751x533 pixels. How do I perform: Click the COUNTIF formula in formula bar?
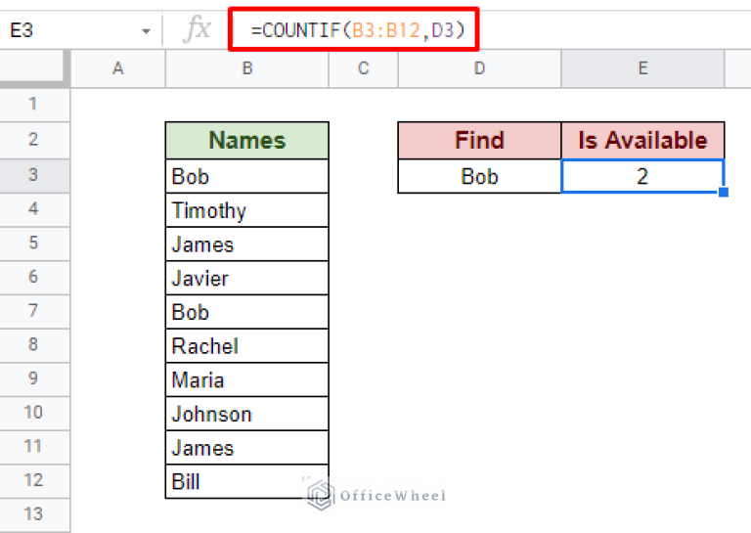358,31
